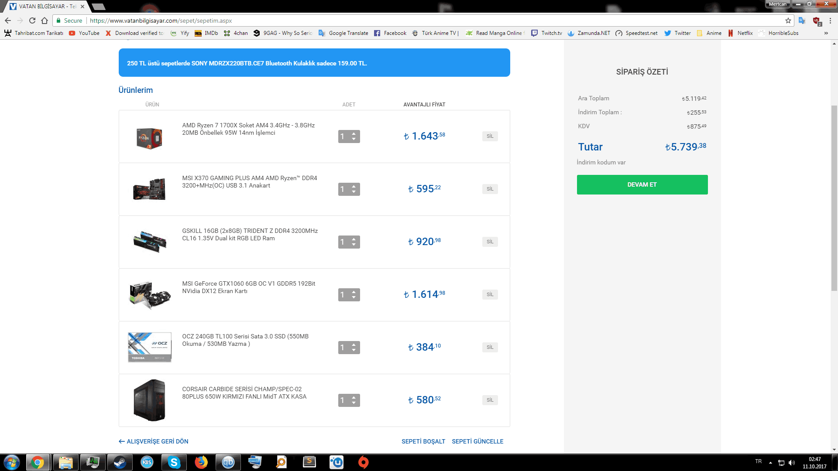Open Speedtest.net bookmark
This screenshot has height=471, width=838.
[x=636, y=33]
